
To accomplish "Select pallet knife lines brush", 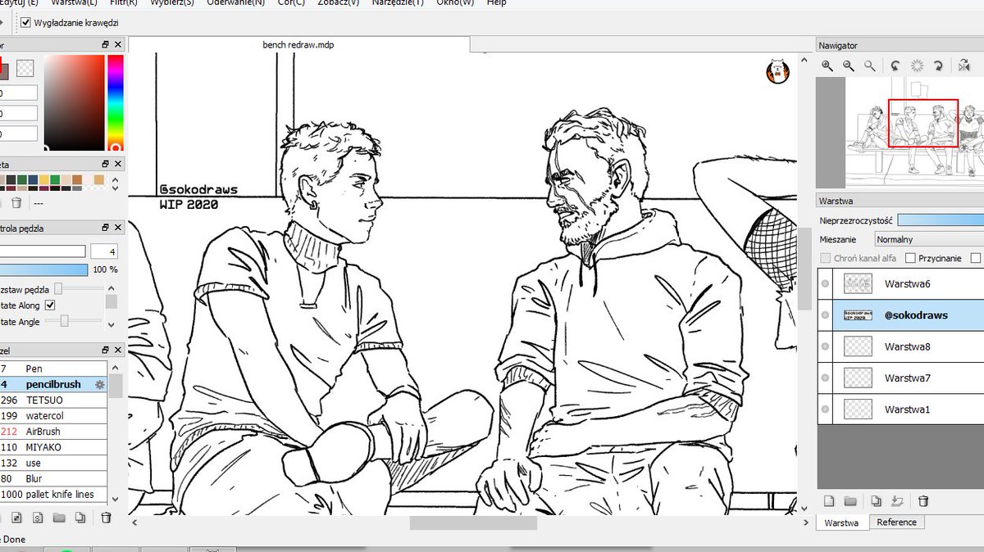I will pos(53,494).
